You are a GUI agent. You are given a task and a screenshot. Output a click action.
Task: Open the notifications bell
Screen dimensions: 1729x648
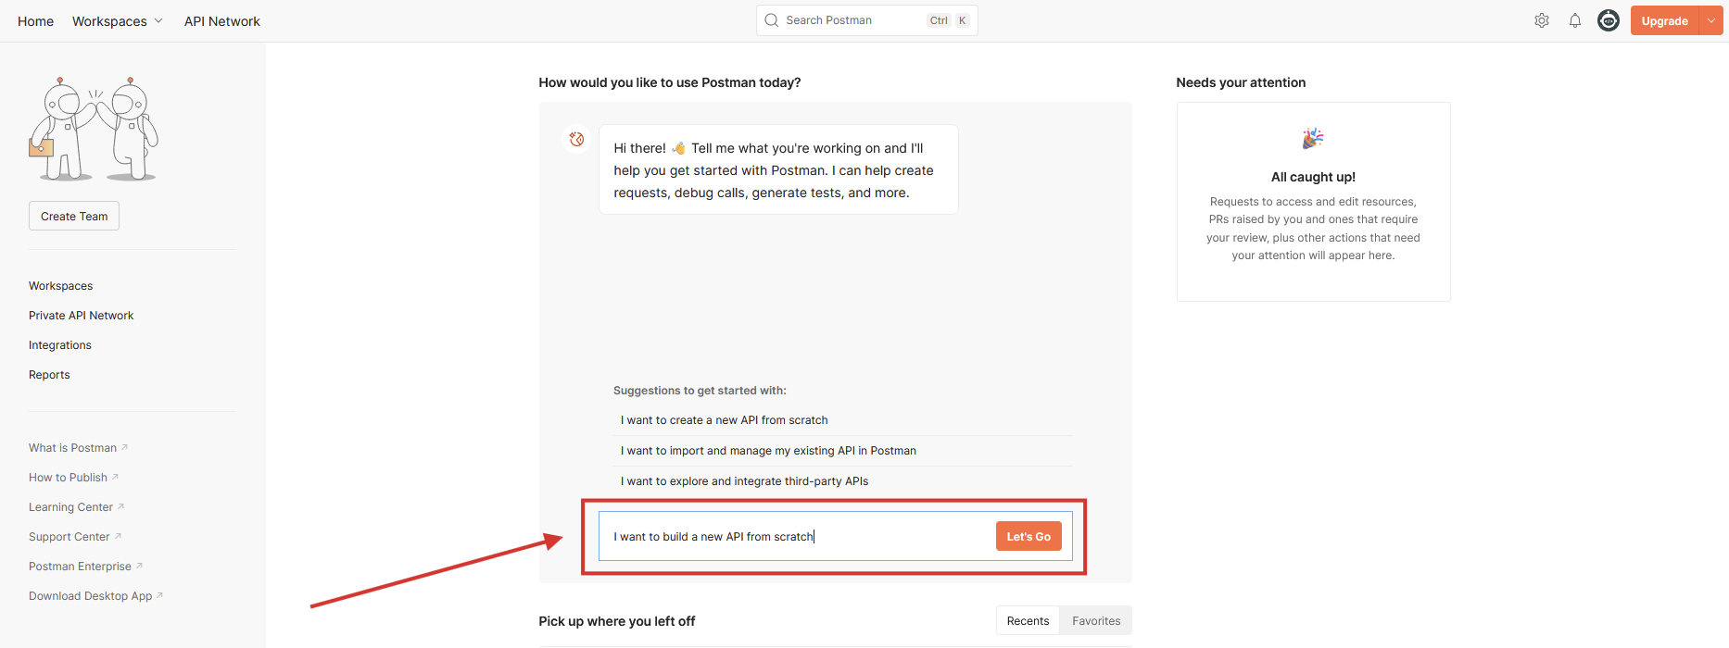click(x=1574, y=19)
